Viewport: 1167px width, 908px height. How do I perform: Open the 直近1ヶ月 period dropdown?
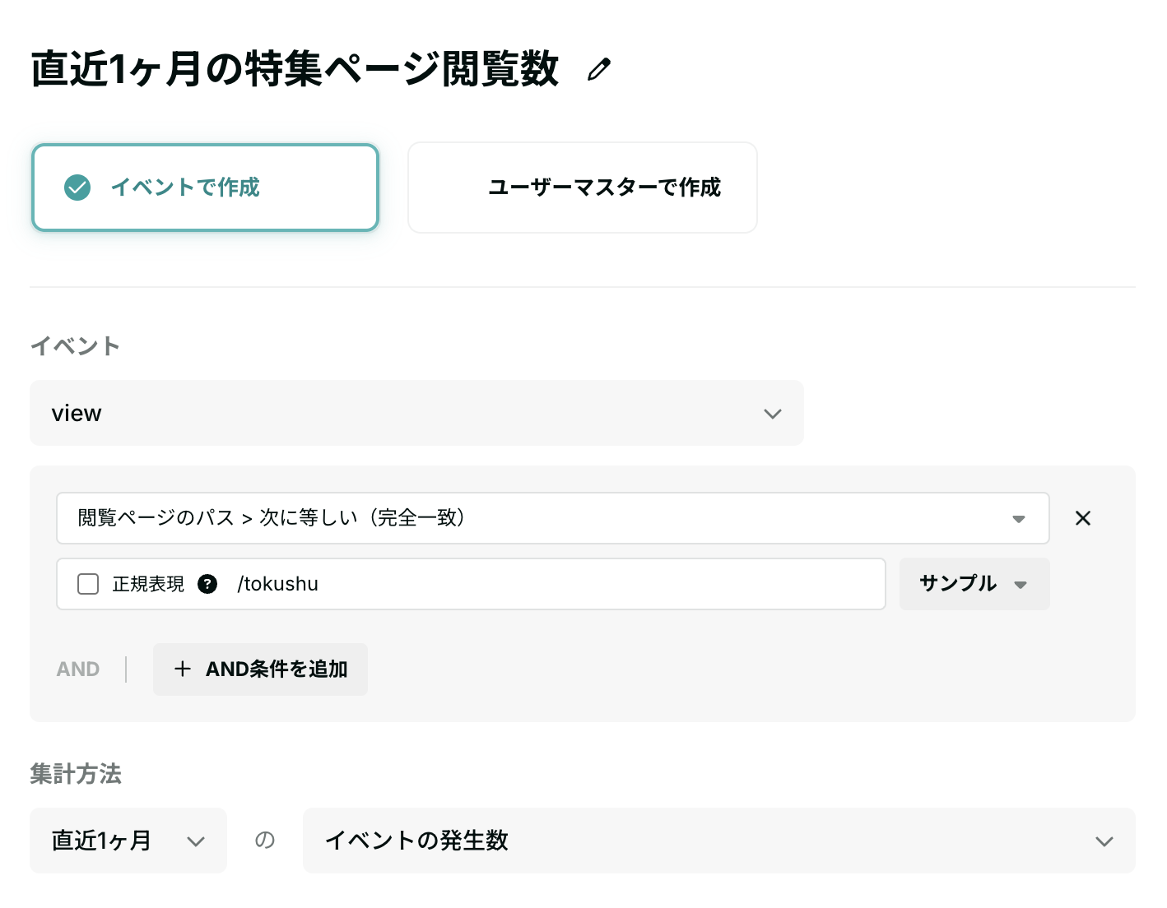(128, 841)
